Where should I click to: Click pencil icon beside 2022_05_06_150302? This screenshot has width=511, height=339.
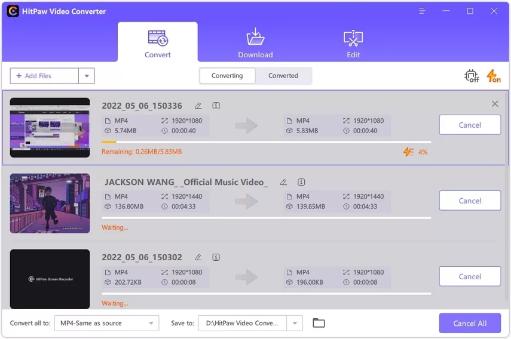198,257
